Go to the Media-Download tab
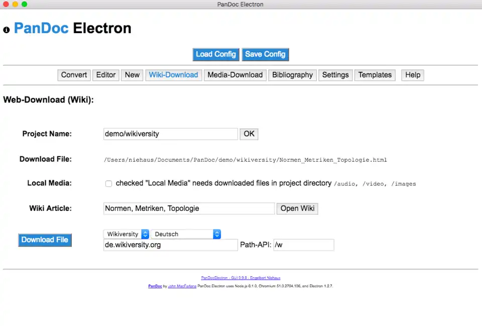This screenshot has height=326, width=482. tap(235, 75)
